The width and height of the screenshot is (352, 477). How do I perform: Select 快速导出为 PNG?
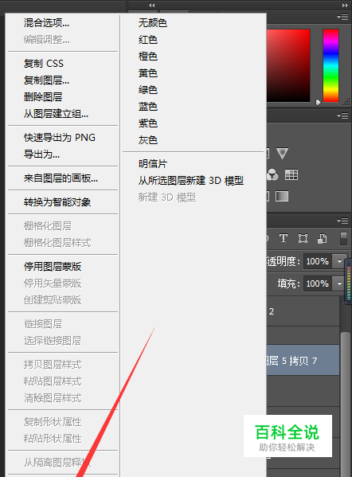tap(60, 138)
